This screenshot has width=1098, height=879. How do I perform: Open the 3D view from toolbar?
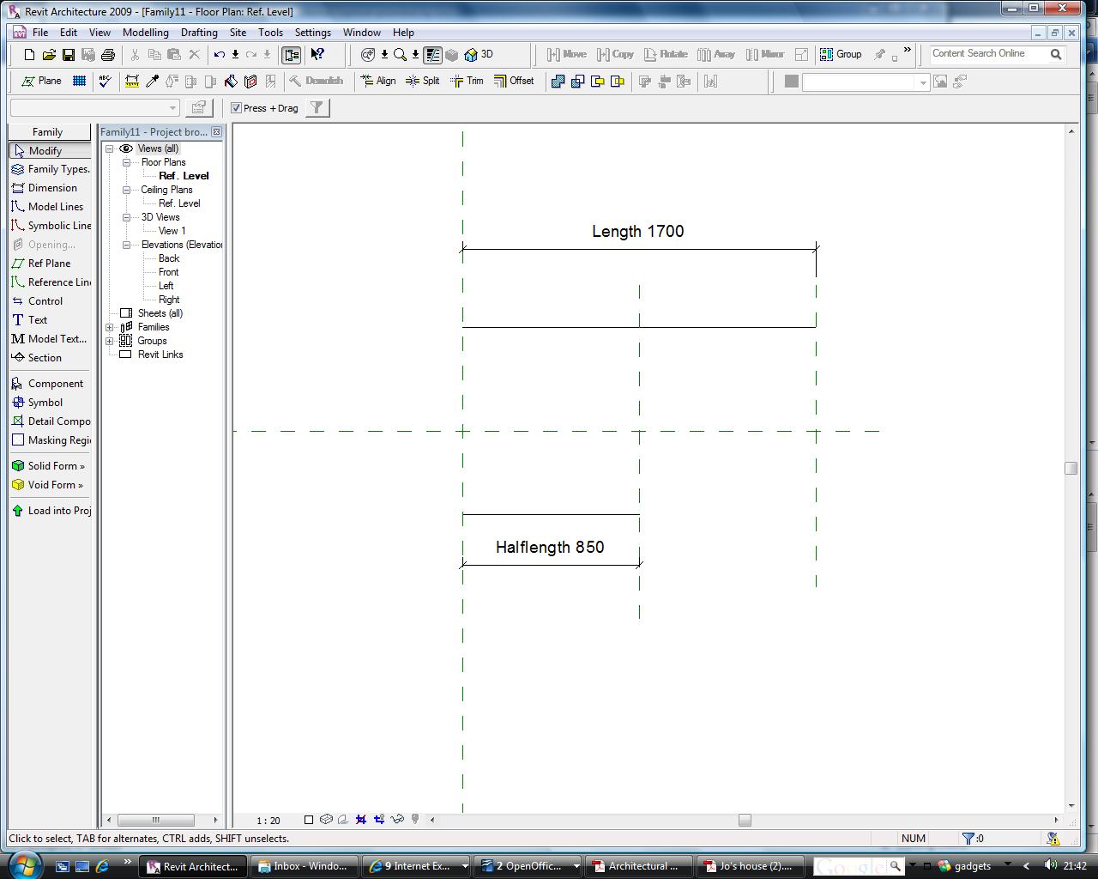[479, 54]
